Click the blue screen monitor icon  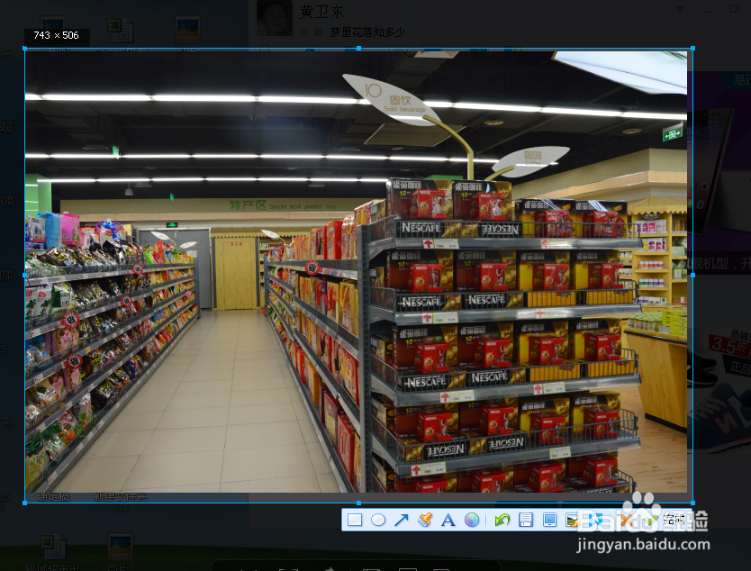[549, 520]
